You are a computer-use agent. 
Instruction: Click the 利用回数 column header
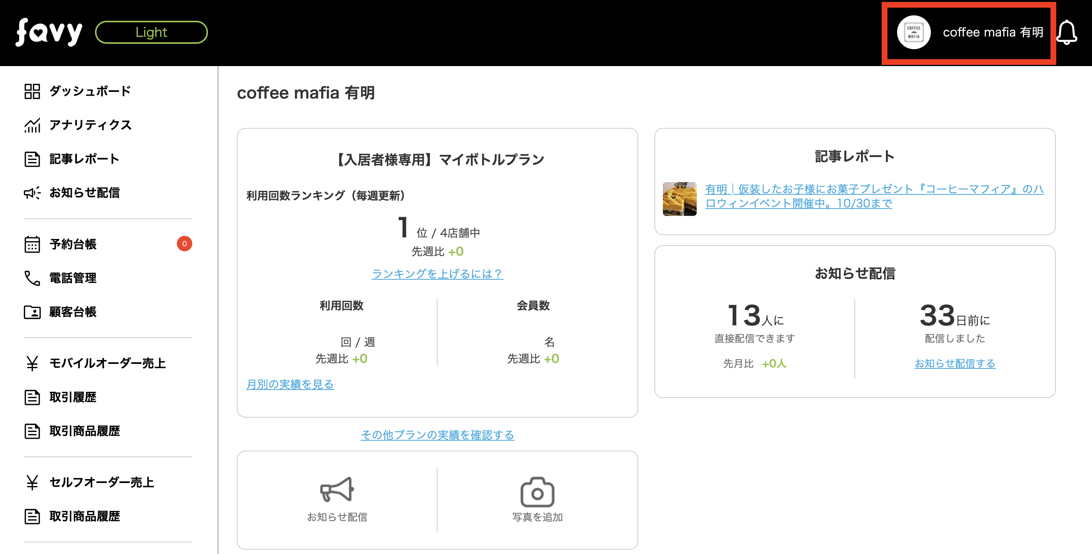point(341,306)
